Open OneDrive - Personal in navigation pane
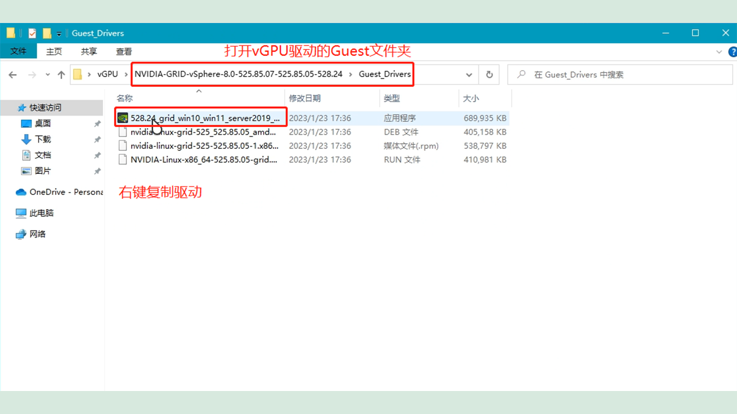 pyautogui.click(x=66, y=192)
